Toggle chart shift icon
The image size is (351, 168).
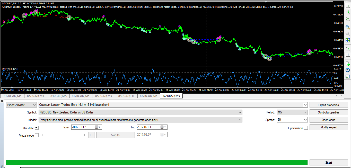click(x=348, y=55)
